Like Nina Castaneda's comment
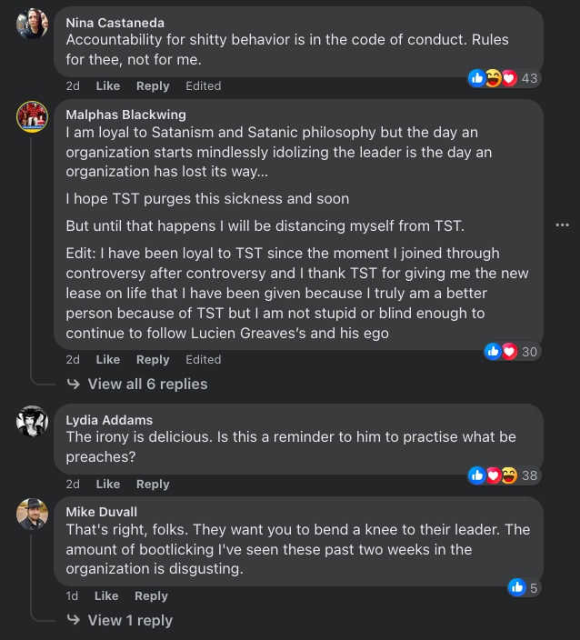 [x=107, y=86]
